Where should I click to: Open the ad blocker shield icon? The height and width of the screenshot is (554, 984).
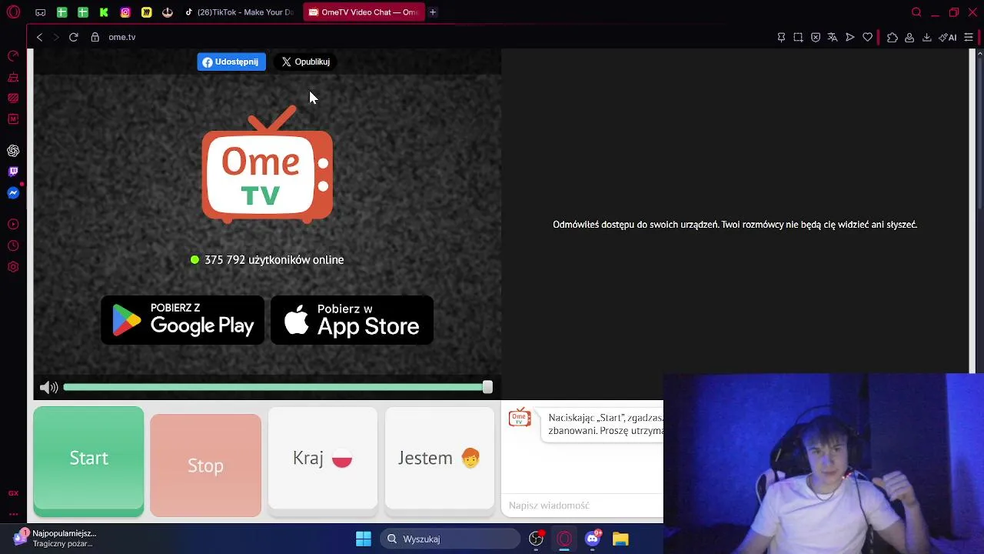pyautogui.click(x=816, y=37)
